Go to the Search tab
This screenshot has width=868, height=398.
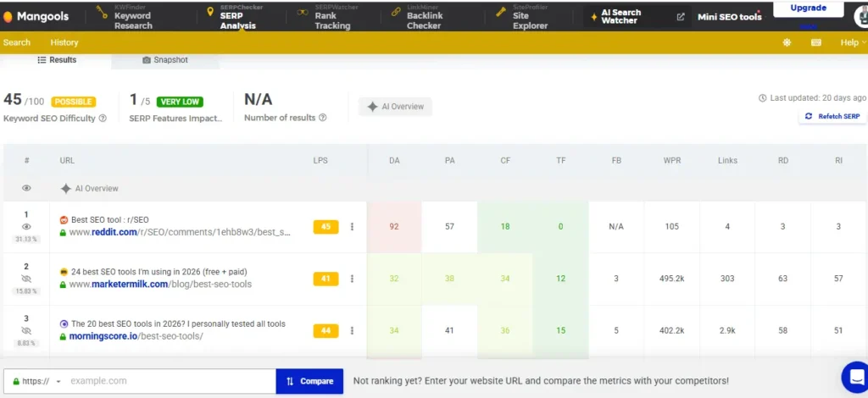click(x=17, y=42)
